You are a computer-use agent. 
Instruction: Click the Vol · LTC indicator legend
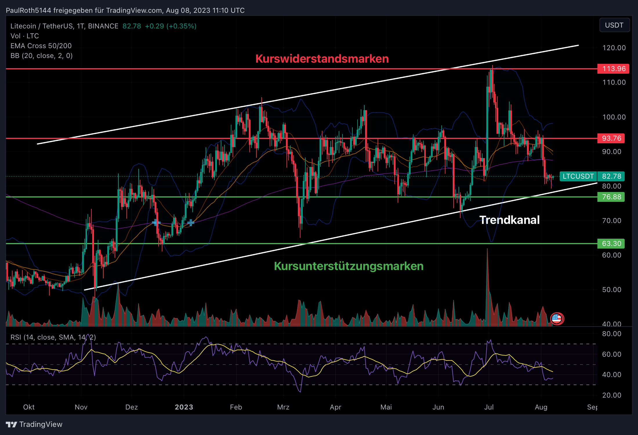click(x=25, y=36)
